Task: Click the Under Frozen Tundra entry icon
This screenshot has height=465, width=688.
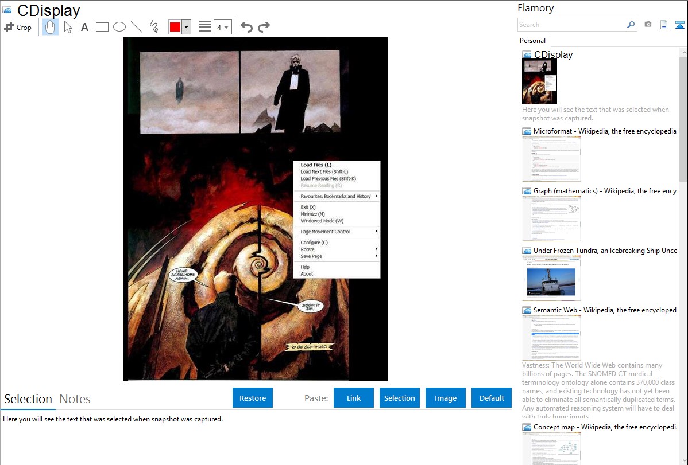Action: (527, 251)
